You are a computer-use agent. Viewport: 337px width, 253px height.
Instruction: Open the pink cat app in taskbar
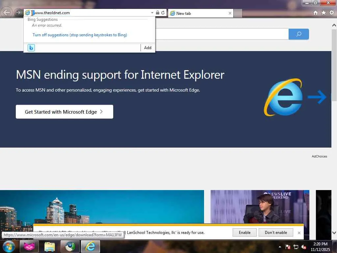pyautogui.click(x=29, y=246)
